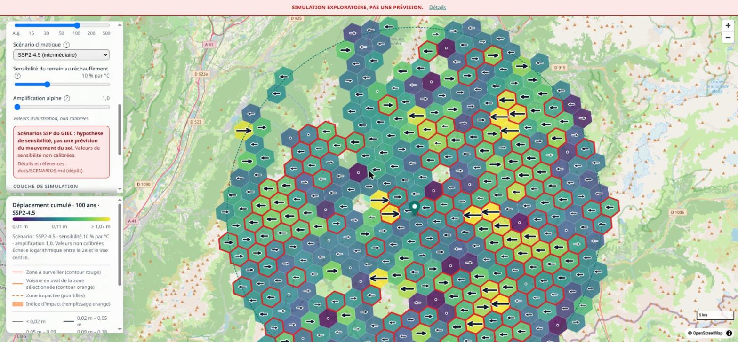Open the Scénario climatique dropdown
738x342 pixels.
click(61, 55)
